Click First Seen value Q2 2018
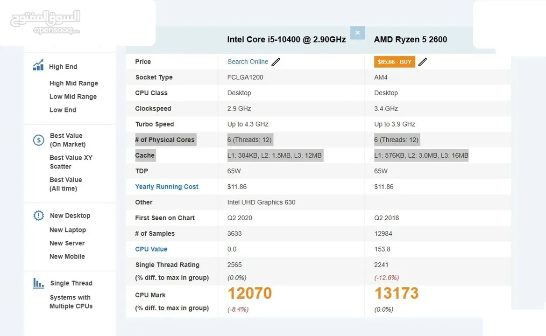546x336 pixels. 387,218
